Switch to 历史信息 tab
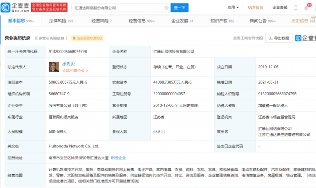 click(303, 21)
